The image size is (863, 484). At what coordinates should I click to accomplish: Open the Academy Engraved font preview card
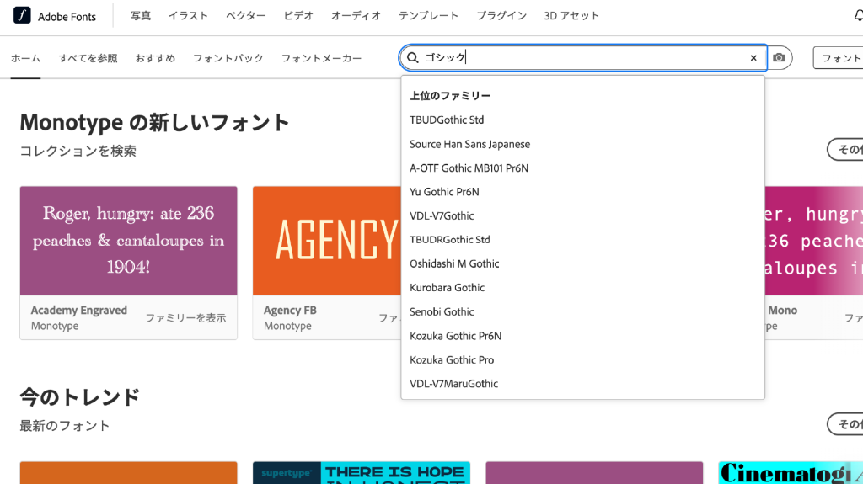tap(129, 241)
